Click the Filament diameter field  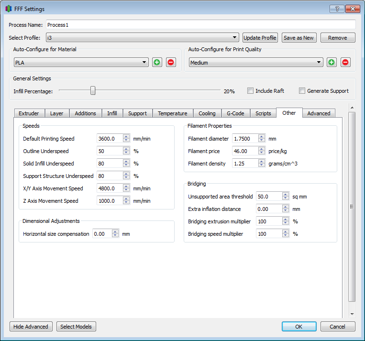(245, 139)
